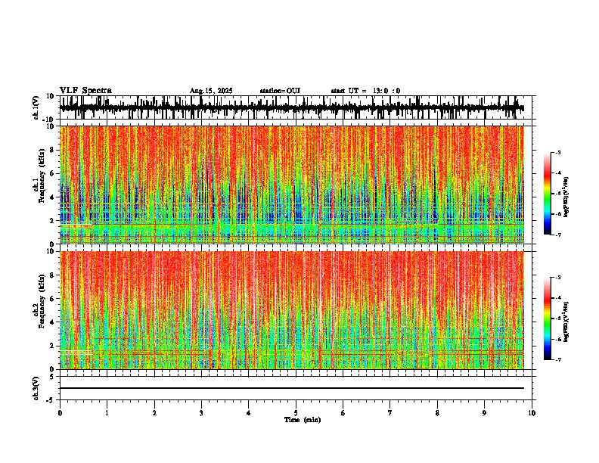The image size is (599, 463).
Task: Click the "VLF Spectra" plot title
Action: click(x=85, y=91)
